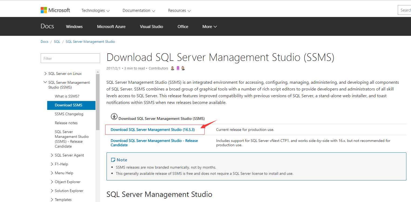The image size is (411, 202).
Task: Click the first contributor avatar
Action: [x=173, y=68]
